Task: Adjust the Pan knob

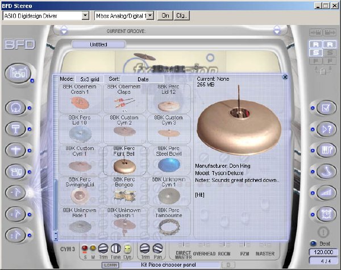Action: click(157, 248)
